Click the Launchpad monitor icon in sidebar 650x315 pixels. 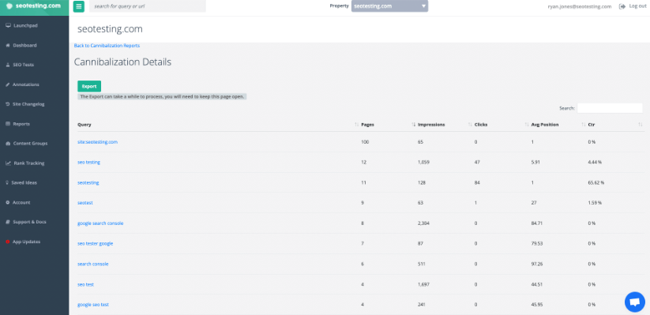[x=8, y=26]
